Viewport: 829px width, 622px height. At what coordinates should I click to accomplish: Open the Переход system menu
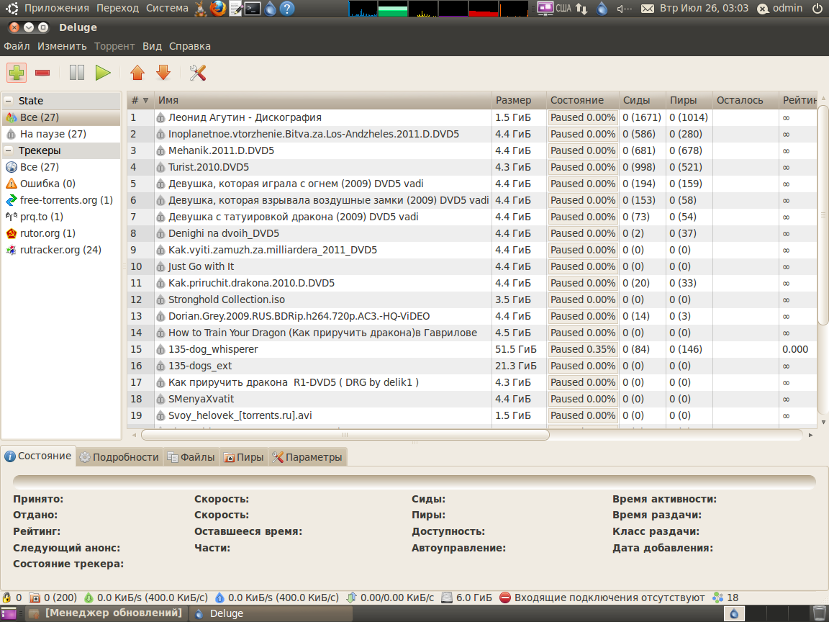pos(117,8)
